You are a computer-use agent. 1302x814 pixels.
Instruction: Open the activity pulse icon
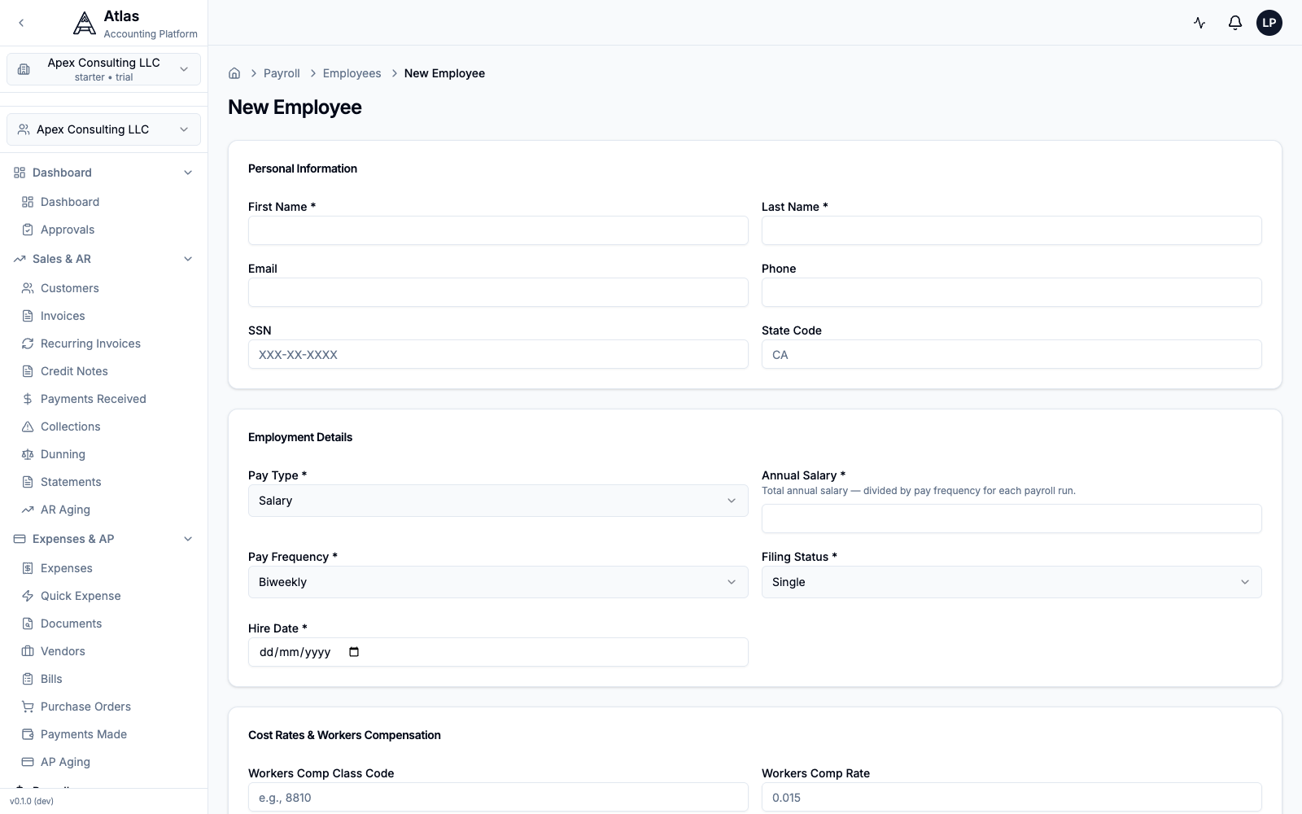tap(1199, 23)
